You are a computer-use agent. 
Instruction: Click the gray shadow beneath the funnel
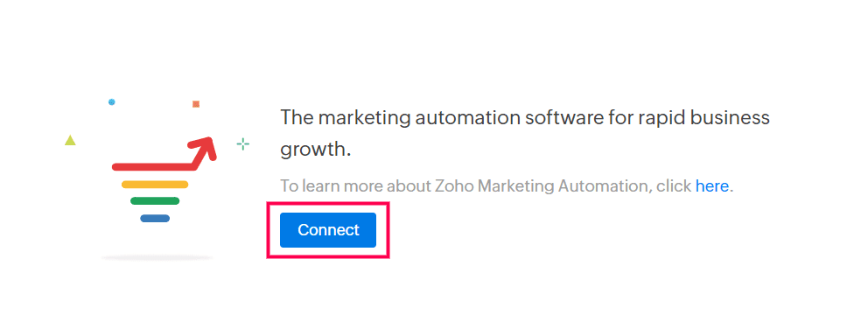click(157, 258)
